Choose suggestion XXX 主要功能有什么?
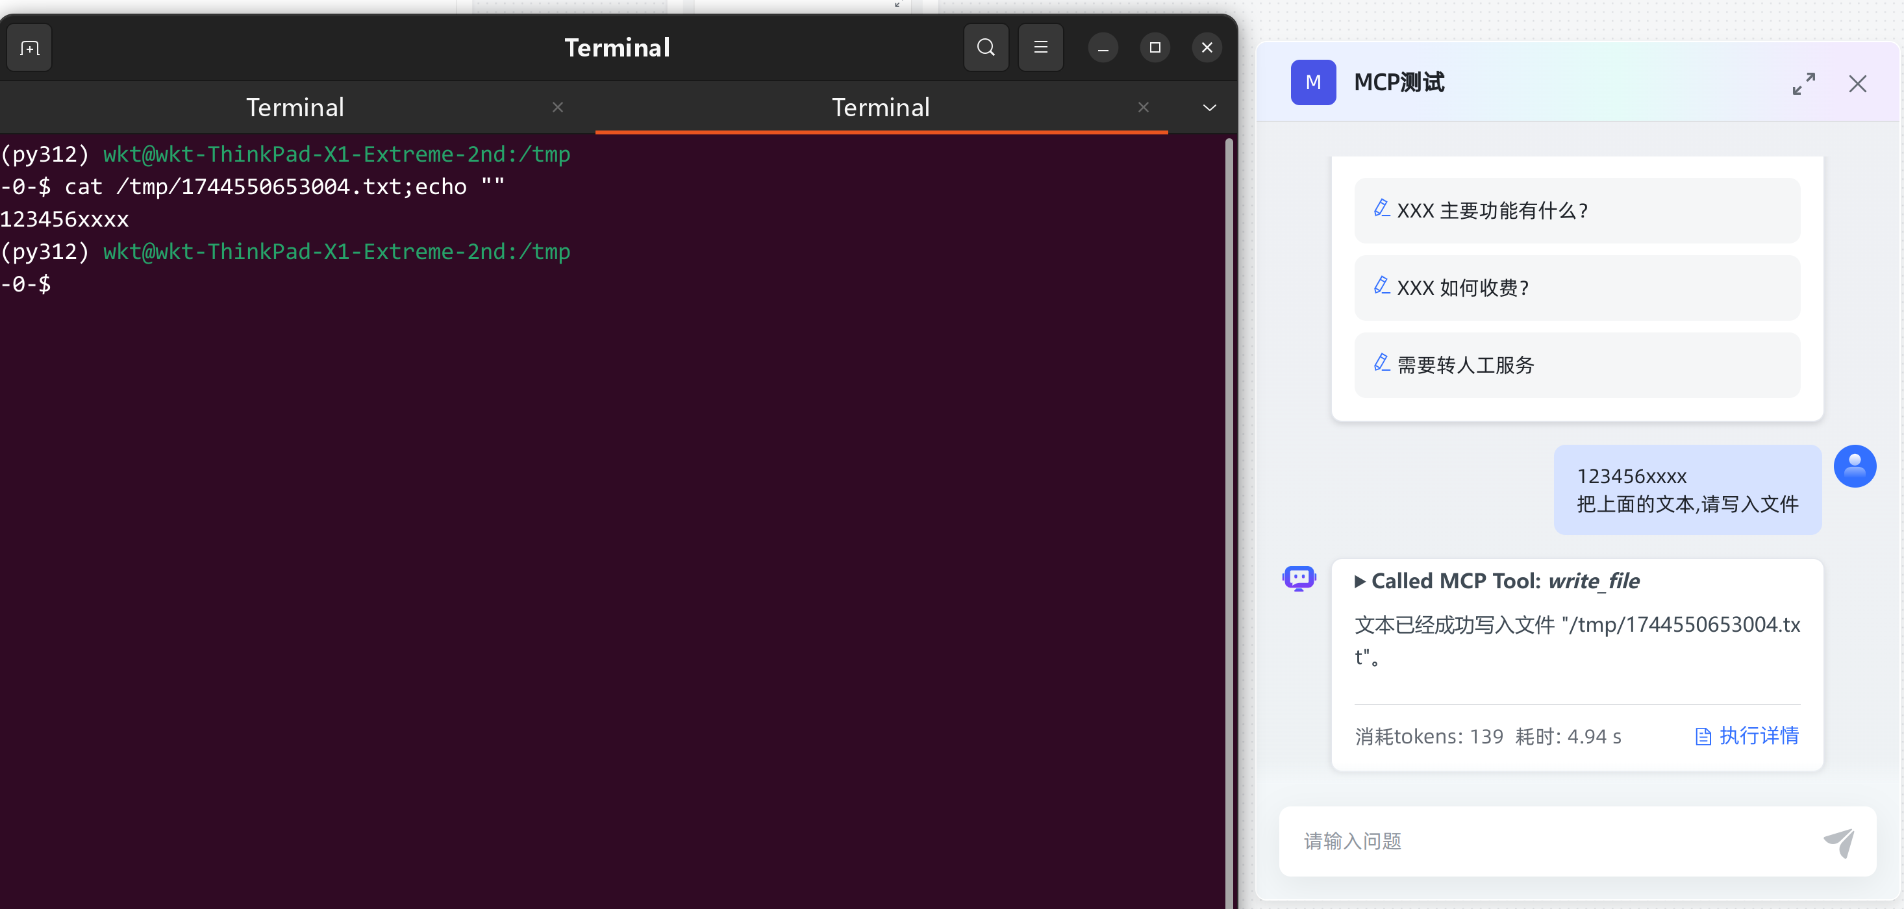Viewport: 1904px width, 909px height. [1577, 210]
